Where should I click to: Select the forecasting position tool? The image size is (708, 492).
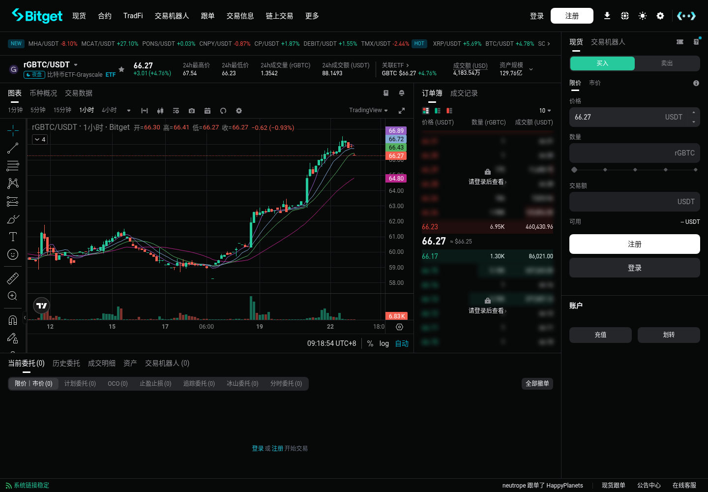(x=13, y=201)
